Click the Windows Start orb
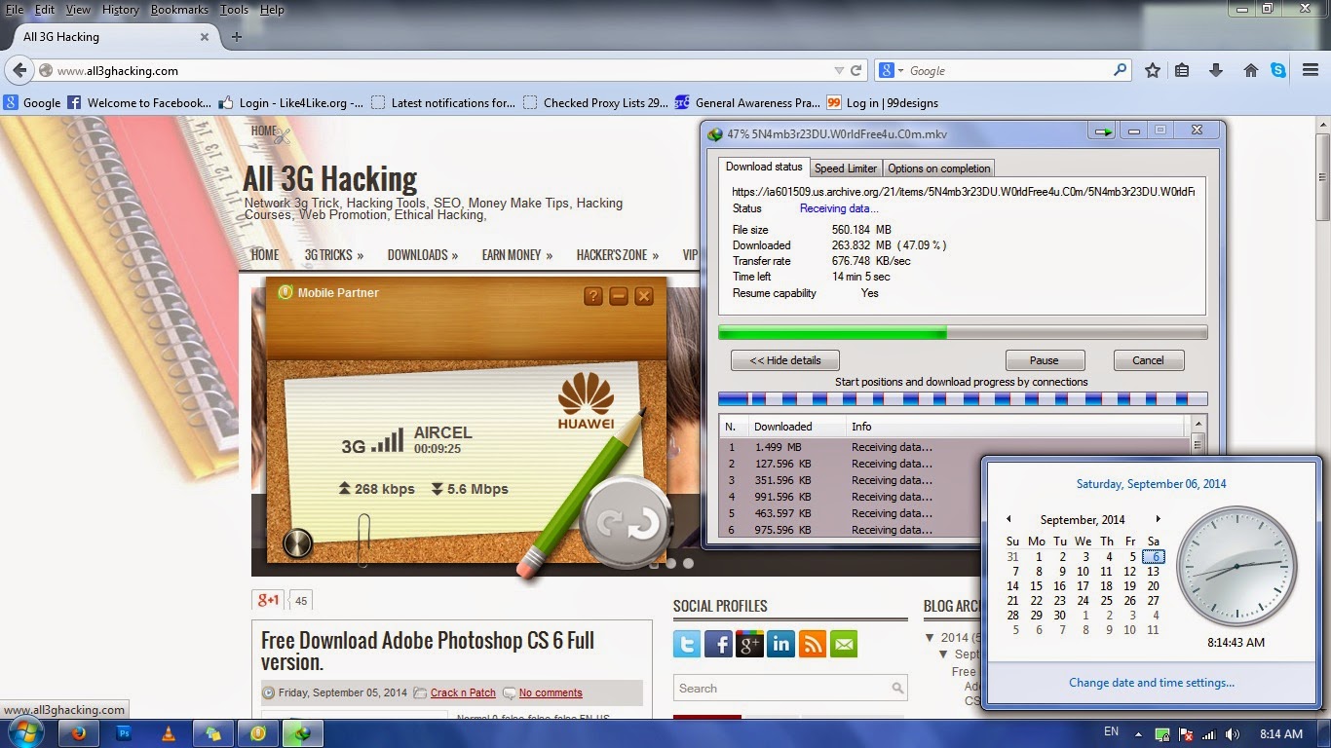The width and height of the screenshot is (1331, 748). coord(26,732)
